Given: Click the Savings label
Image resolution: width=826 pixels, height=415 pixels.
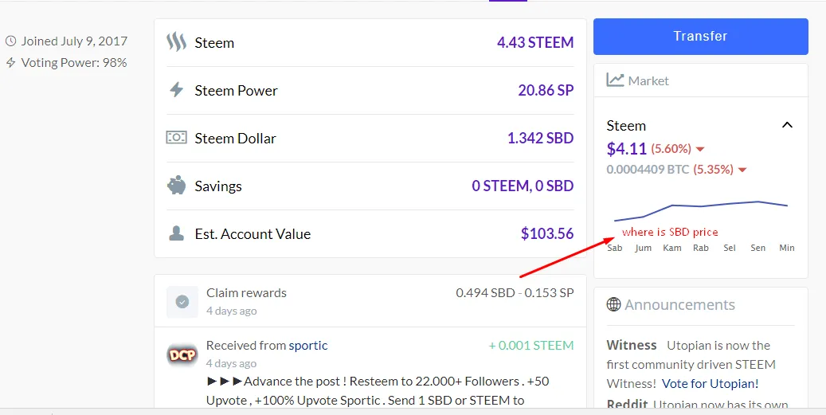Looking at the screenshot, I should pyautogui.click(x=218, y=186).
